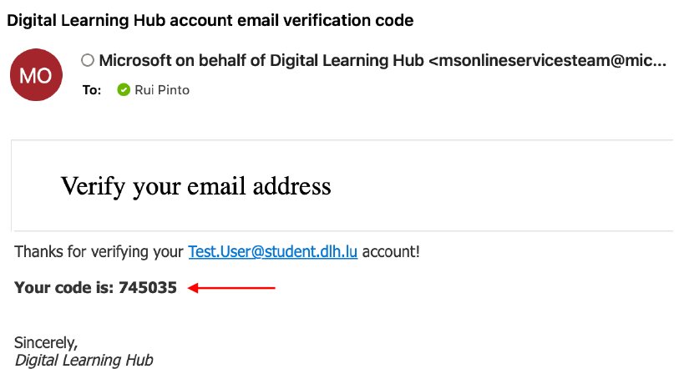
Task: Click the green check icon beside Rui Pinto
Action: (x=124, y=89)
